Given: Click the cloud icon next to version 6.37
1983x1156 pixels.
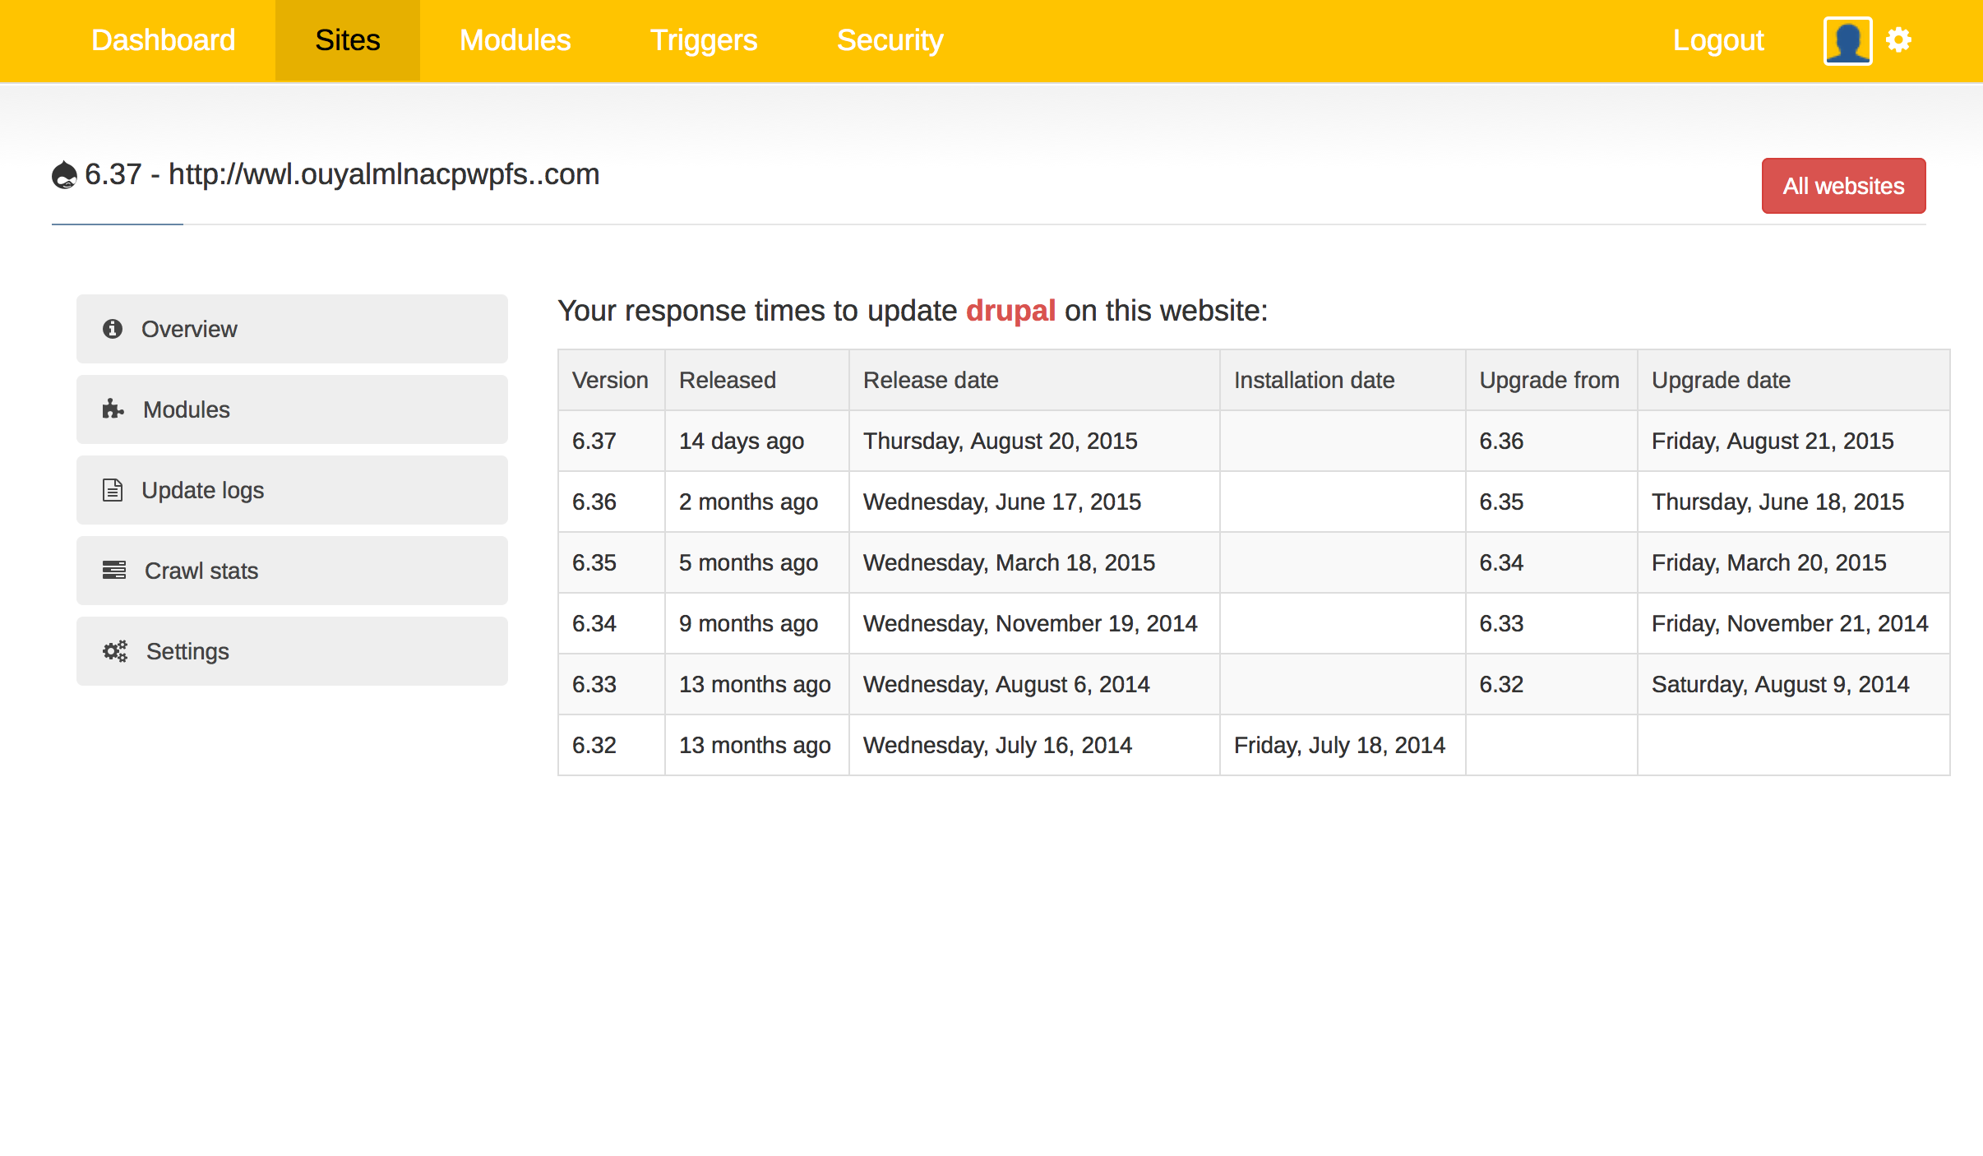Looking at the screenshot, I should point(65,175).
